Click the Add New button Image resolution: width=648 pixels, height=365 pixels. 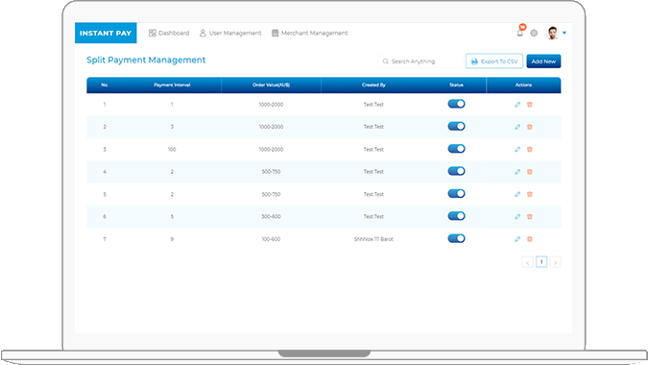coord(543,61)
